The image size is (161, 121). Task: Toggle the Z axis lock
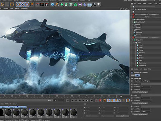click(27, 5)
